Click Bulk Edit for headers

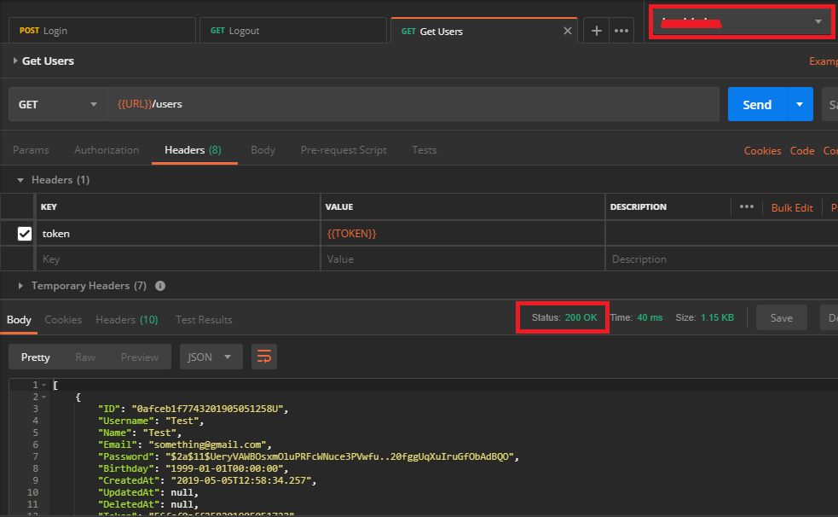point(791,208)
